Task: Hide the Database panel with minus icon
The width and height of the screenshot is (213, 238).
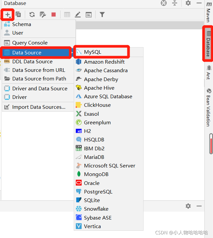Action: coord(199,3)
